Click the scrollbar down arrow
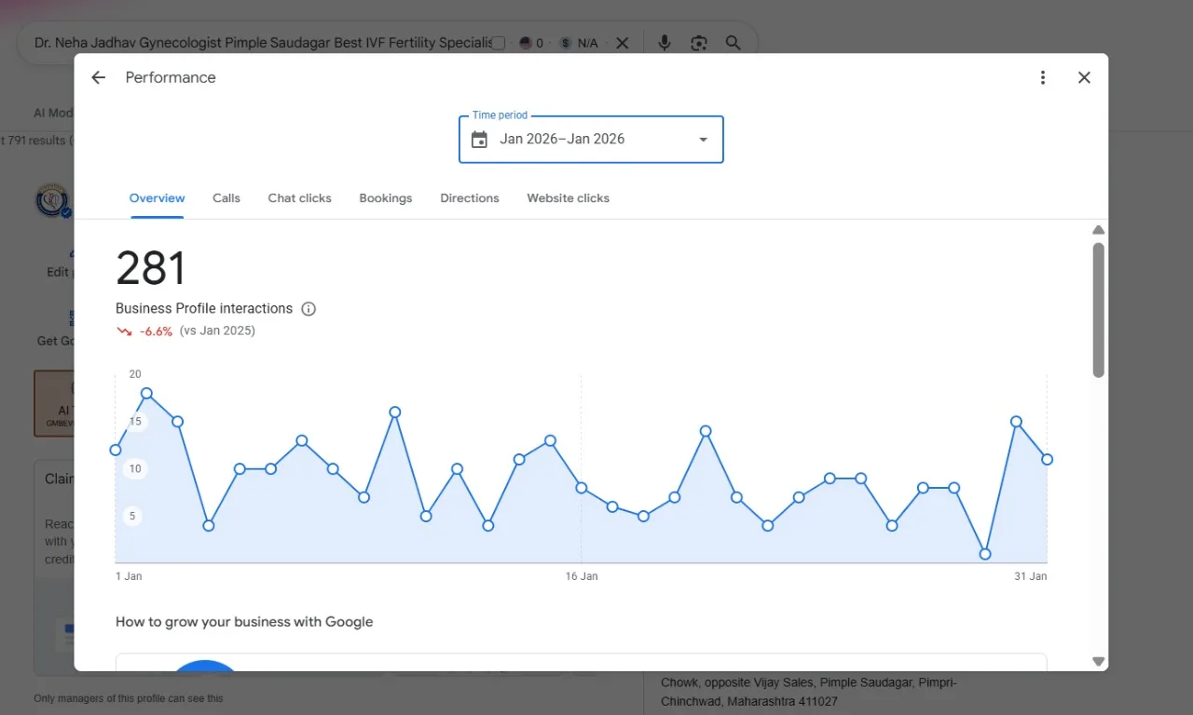The width and height of the screenshot is (1193, 715). [x=1098, y=661]
